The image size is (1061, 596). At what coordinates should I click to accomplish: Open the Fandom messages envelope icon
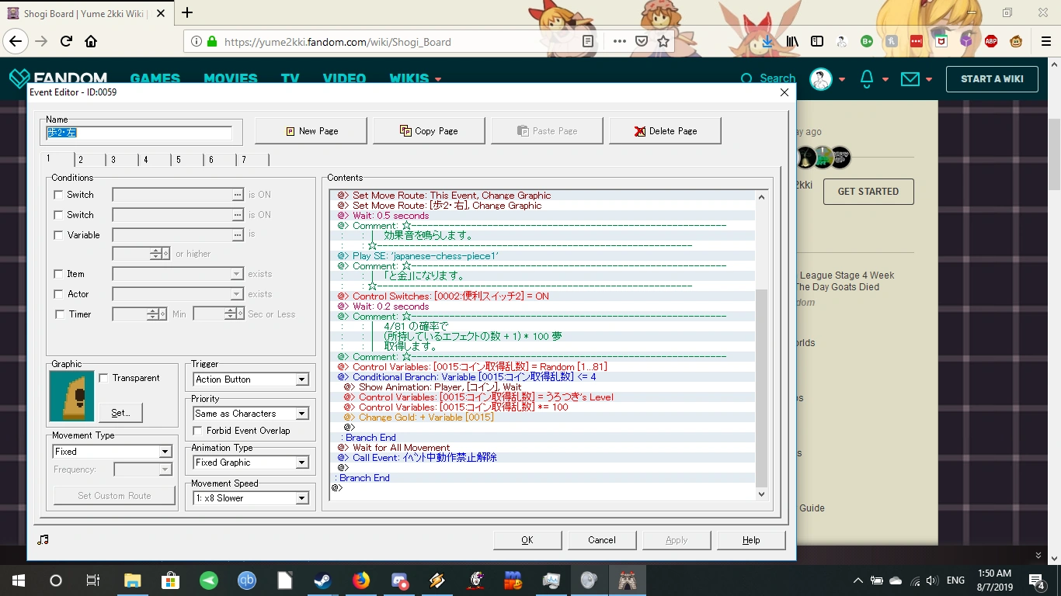click(910, 78)
